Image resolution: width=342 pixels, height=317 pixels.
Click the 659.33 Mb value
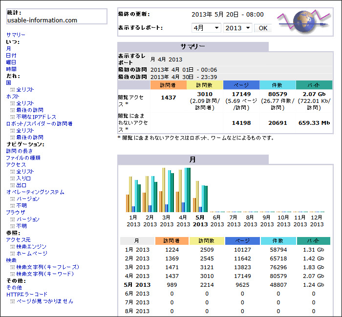coord(314,123)
